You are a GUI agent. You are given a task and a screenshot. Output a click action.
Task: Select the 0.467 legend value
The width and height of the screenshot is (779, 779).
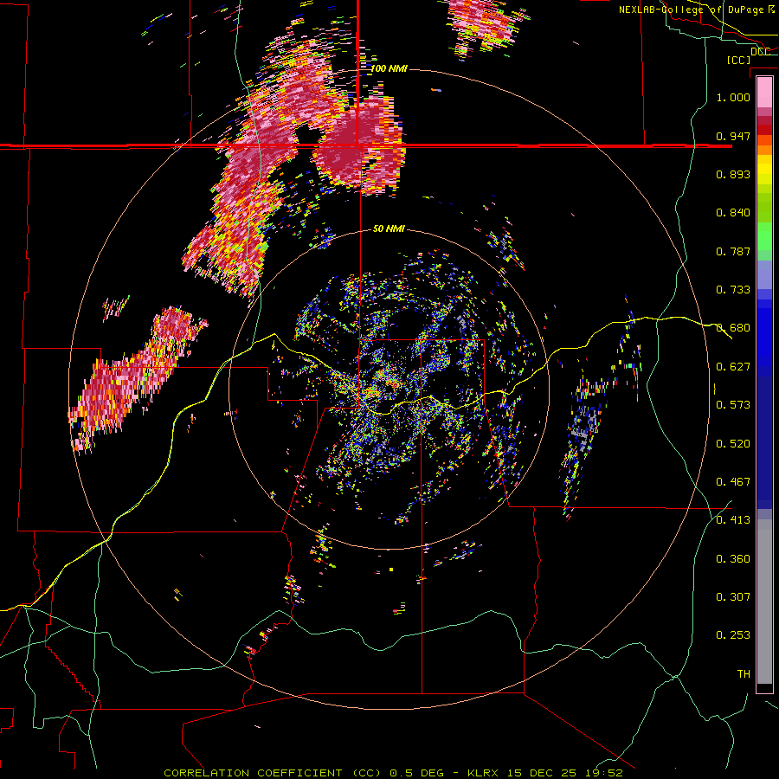pyautogui.click(x=733, y=482)
